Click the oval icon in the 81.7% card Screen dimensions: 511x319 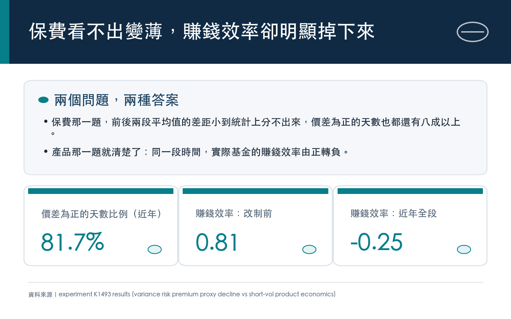pos(155,249)
